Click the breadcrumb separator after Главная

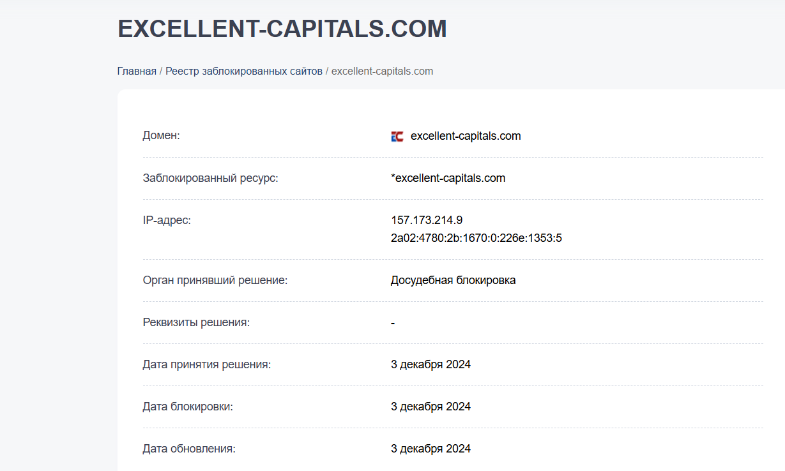point(160,71)
